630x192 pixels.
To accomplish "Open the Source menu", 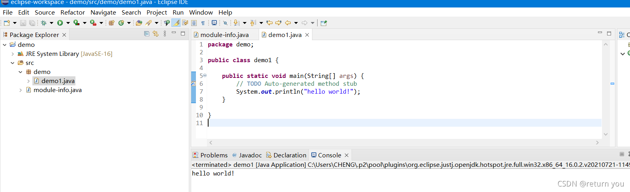I will pyautogui.click(x=45, y=13).
